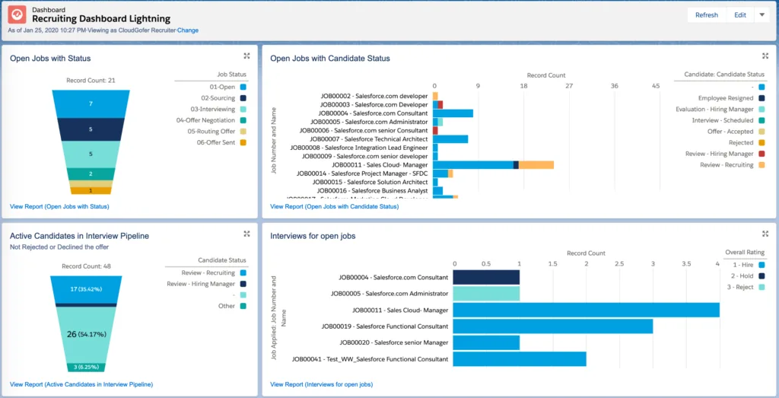
Task: Click 'JOB00006 - Salesforce.com senior Consultant' label
Action: click(x=364, y=130)
